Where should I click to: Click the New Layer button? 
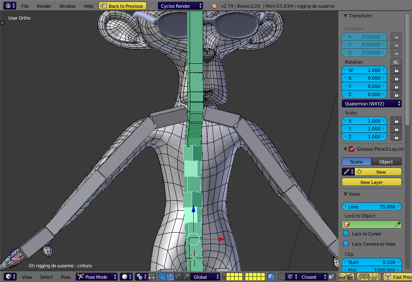click(x=372, y=182)
